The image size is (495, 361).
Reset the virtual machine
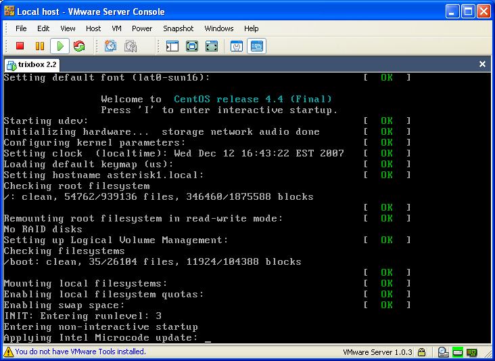[x=79, y=46]
